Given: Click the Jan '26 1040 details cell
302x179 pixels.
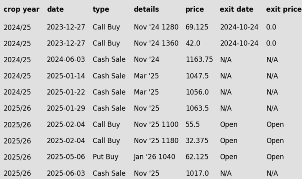Looking at the screenshot, I should pyautogui.click(x=155, y=157).
